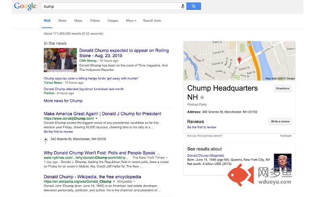315x197 pixels.
Task: Open the Manchester map preview
Action: (x=239, y=61)
